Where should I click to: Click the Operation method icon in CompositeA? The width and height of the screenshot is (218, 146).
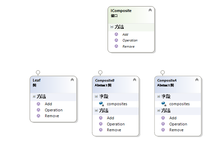pos(163,124)
